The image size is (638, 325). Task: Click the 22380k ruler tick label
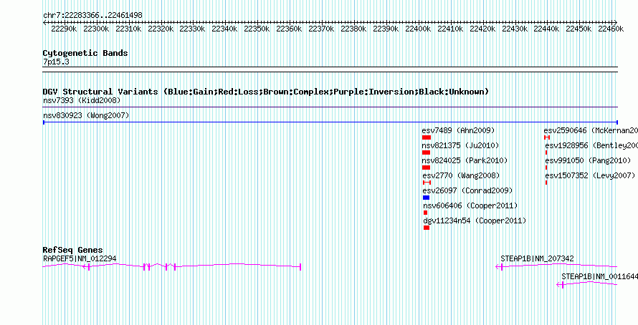tap(353, 29)
